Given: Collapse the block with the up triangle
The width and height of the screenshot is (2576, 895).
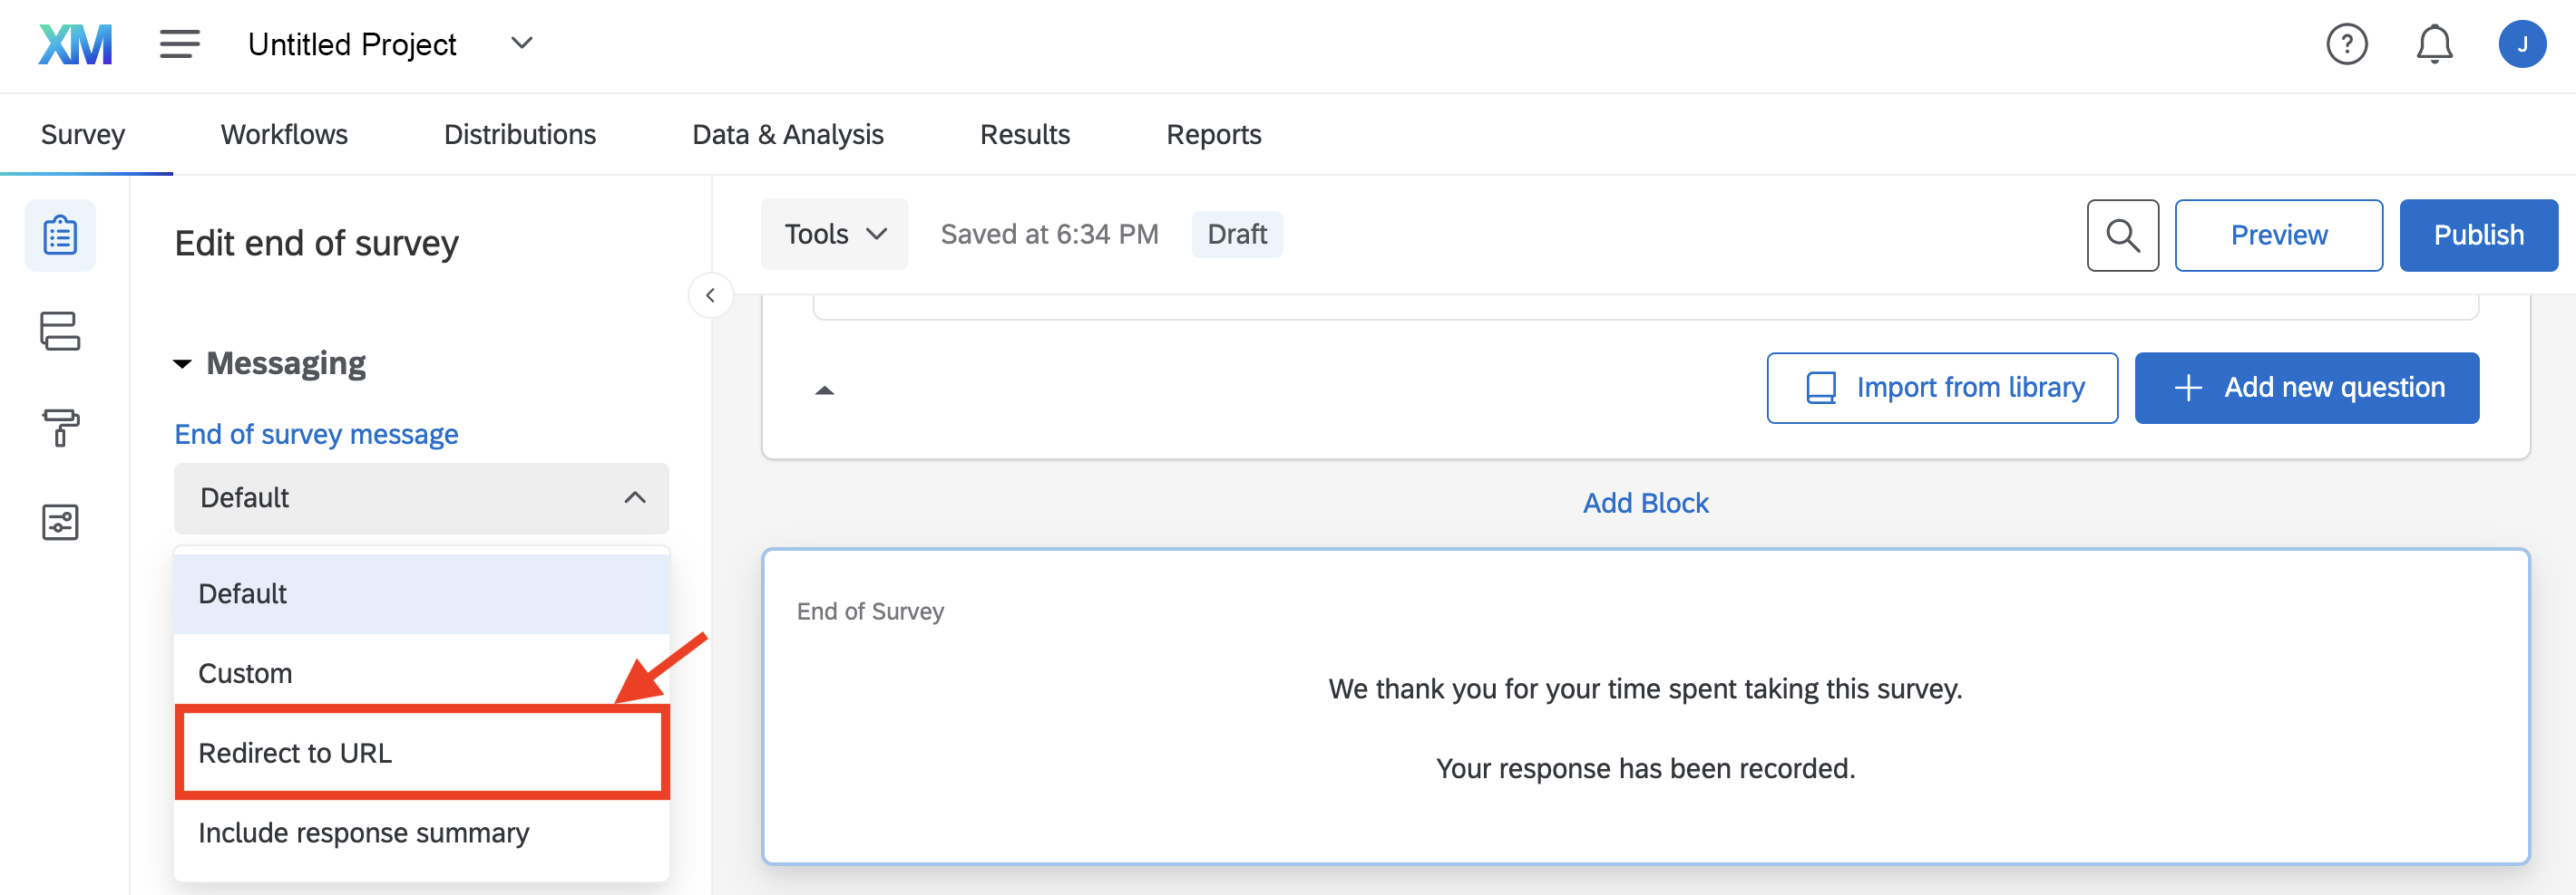Looking at the screenshot, I should (824, 390).
